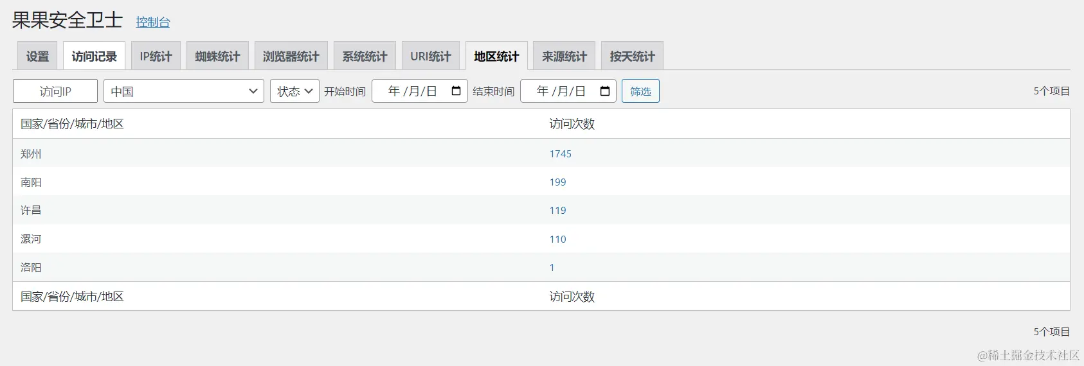Focus the 访问IP input field

coord(55,91)
